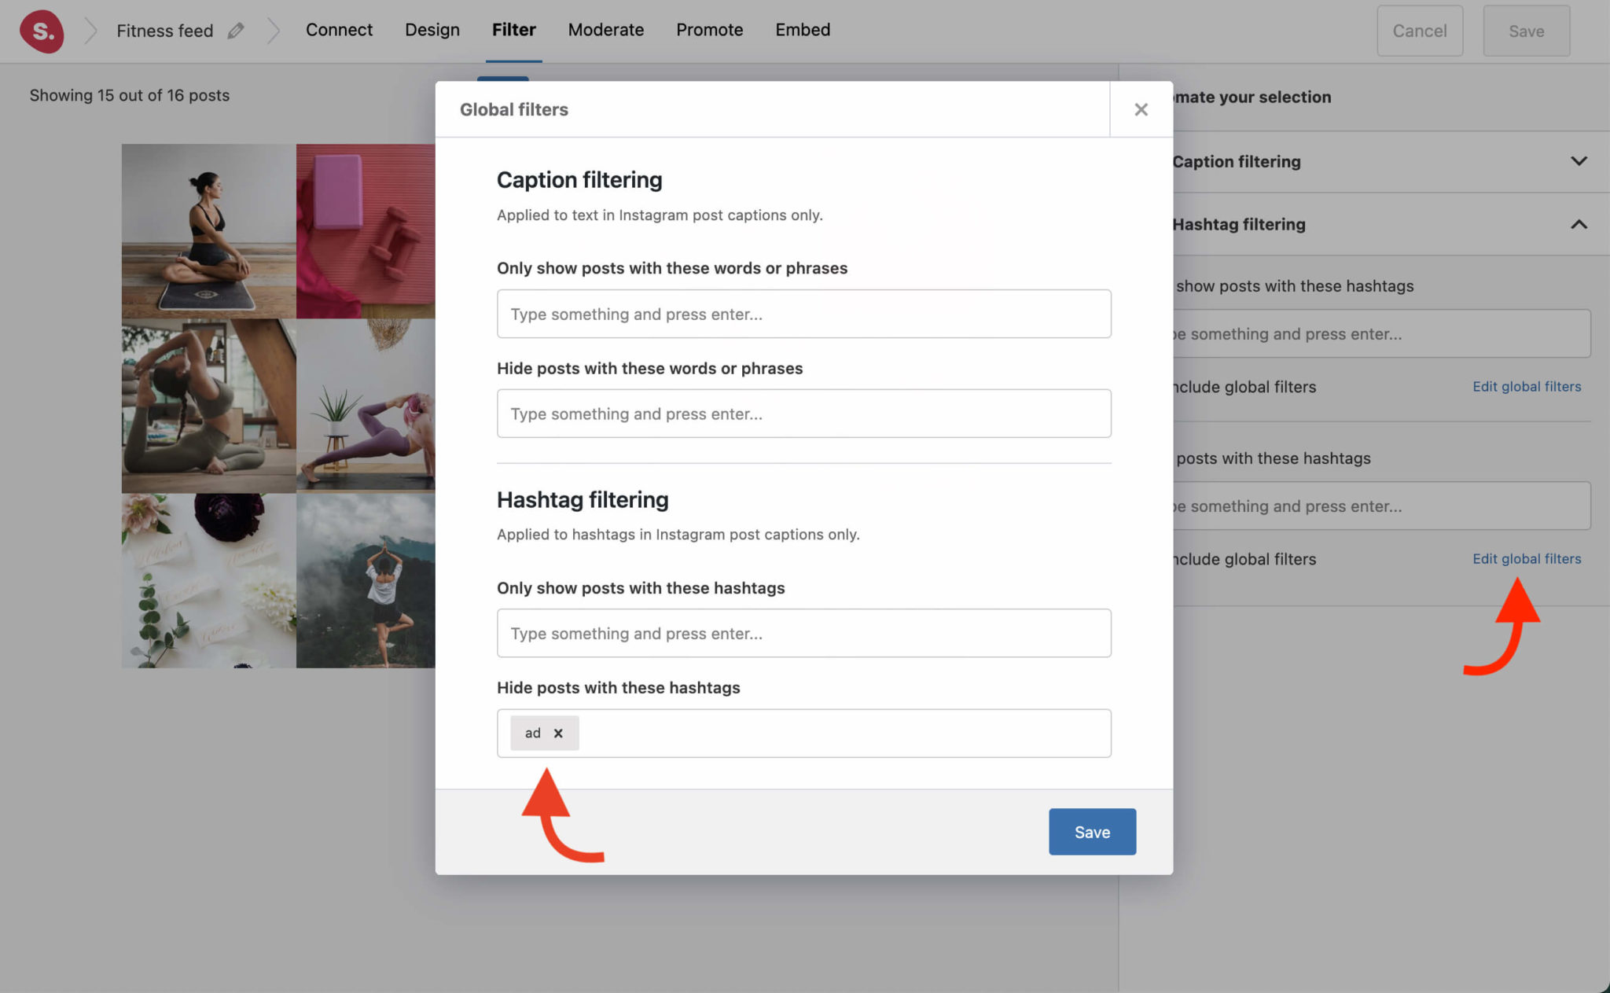Screen dimensions: 1610x993
Task: Switch to the Connect tab
Action: tap(339, 30)
